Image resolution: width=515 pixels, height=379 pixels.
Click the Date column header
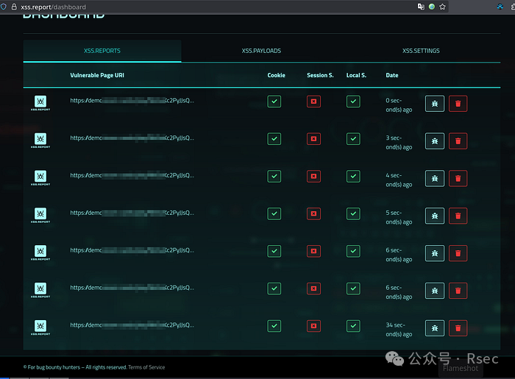pyautogui.click(x=392, y=75)
